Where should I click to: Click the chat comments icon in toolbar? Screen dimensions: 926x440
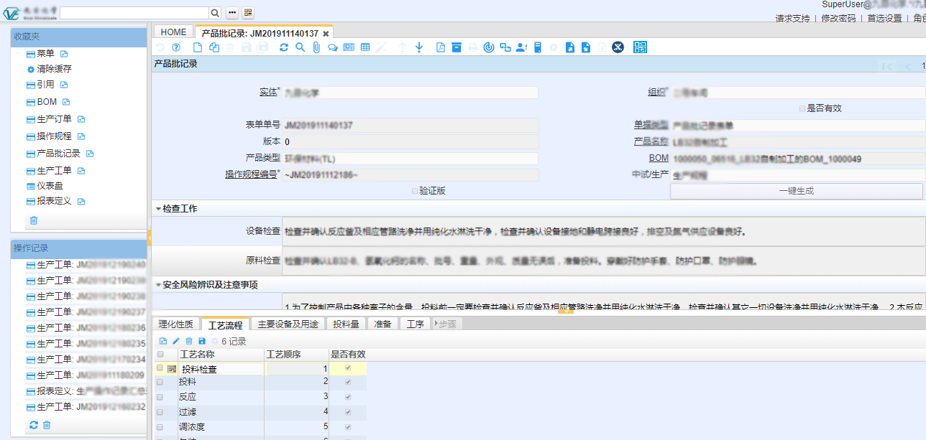(x=332, y=47)
